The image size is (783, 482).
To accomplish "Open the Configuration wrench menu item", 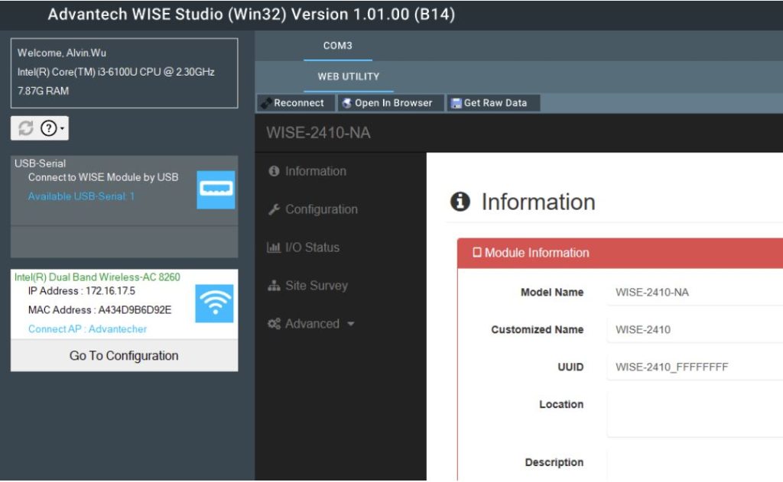I will (320, 209).
